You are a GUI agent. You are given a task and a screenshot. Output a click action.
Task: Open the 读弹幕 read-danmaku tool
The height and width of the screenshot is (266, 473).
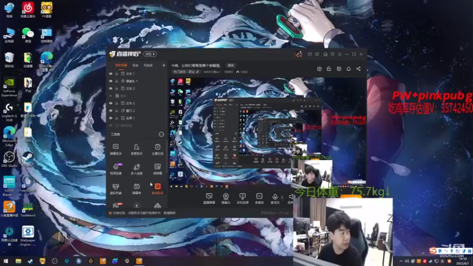[157, 169]
